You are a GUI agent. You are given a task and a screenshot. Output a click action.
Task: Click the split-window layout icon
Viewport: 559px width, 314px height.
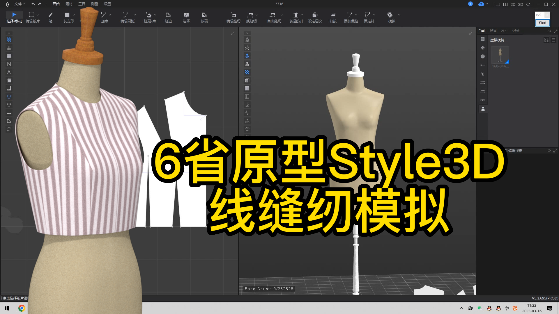pos(505,4)
